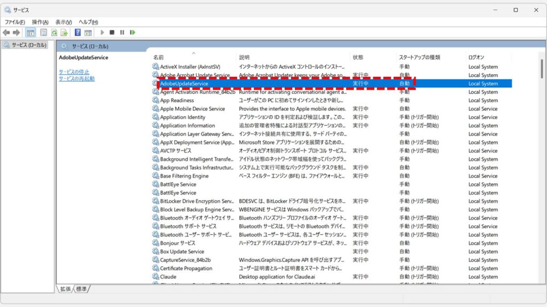Switch to the 標準 tab
547x307 pixels.
(81, 289)
